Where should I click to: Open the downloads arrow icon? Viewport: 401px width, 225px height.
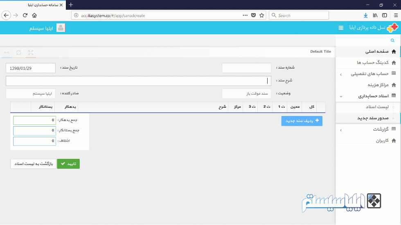tap(366, 15)
